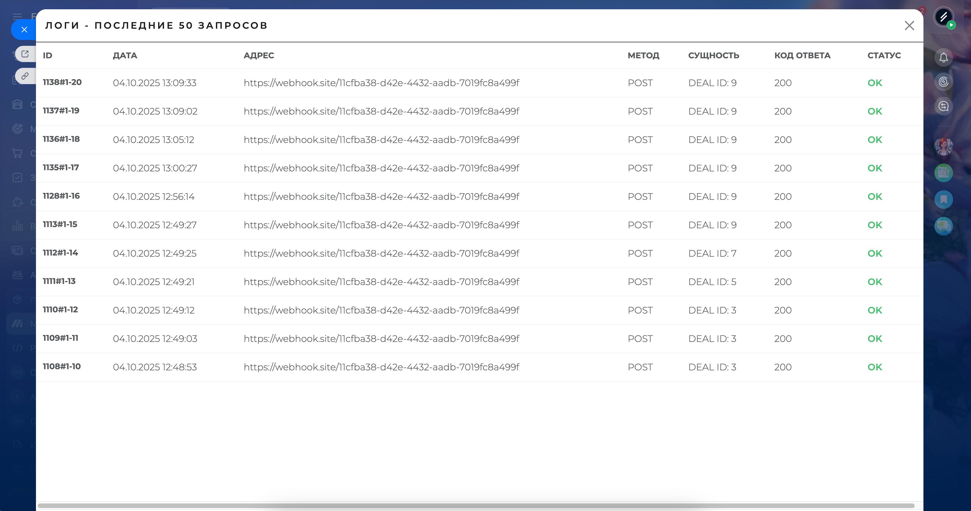The image size is (971, 511).
Task: Click the КОД ОТВЕТА column header
Action: (802, 55)
